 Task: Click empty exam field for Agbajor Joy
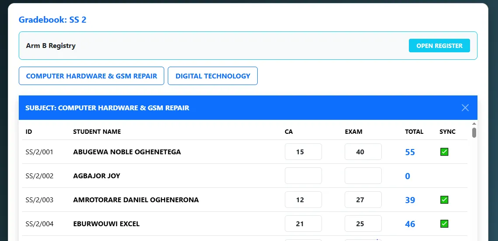click(363, 176)
